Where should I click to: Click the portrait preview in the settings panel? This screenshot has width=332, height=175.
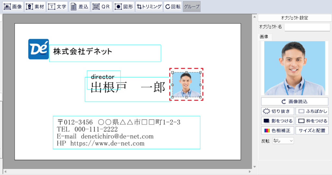pyautogui.click(x=295, y=68)
